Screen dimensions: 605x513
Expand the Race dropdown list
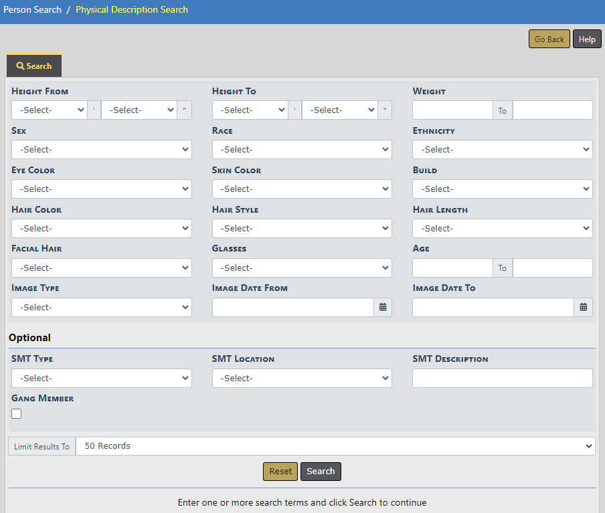[302, 150]
